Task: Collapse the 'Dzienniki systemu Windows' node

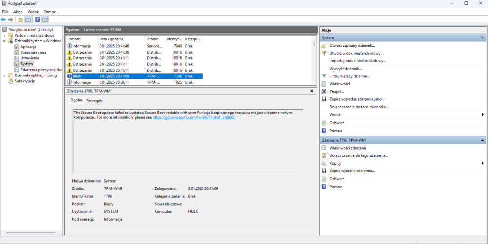Action: (4, 41)
